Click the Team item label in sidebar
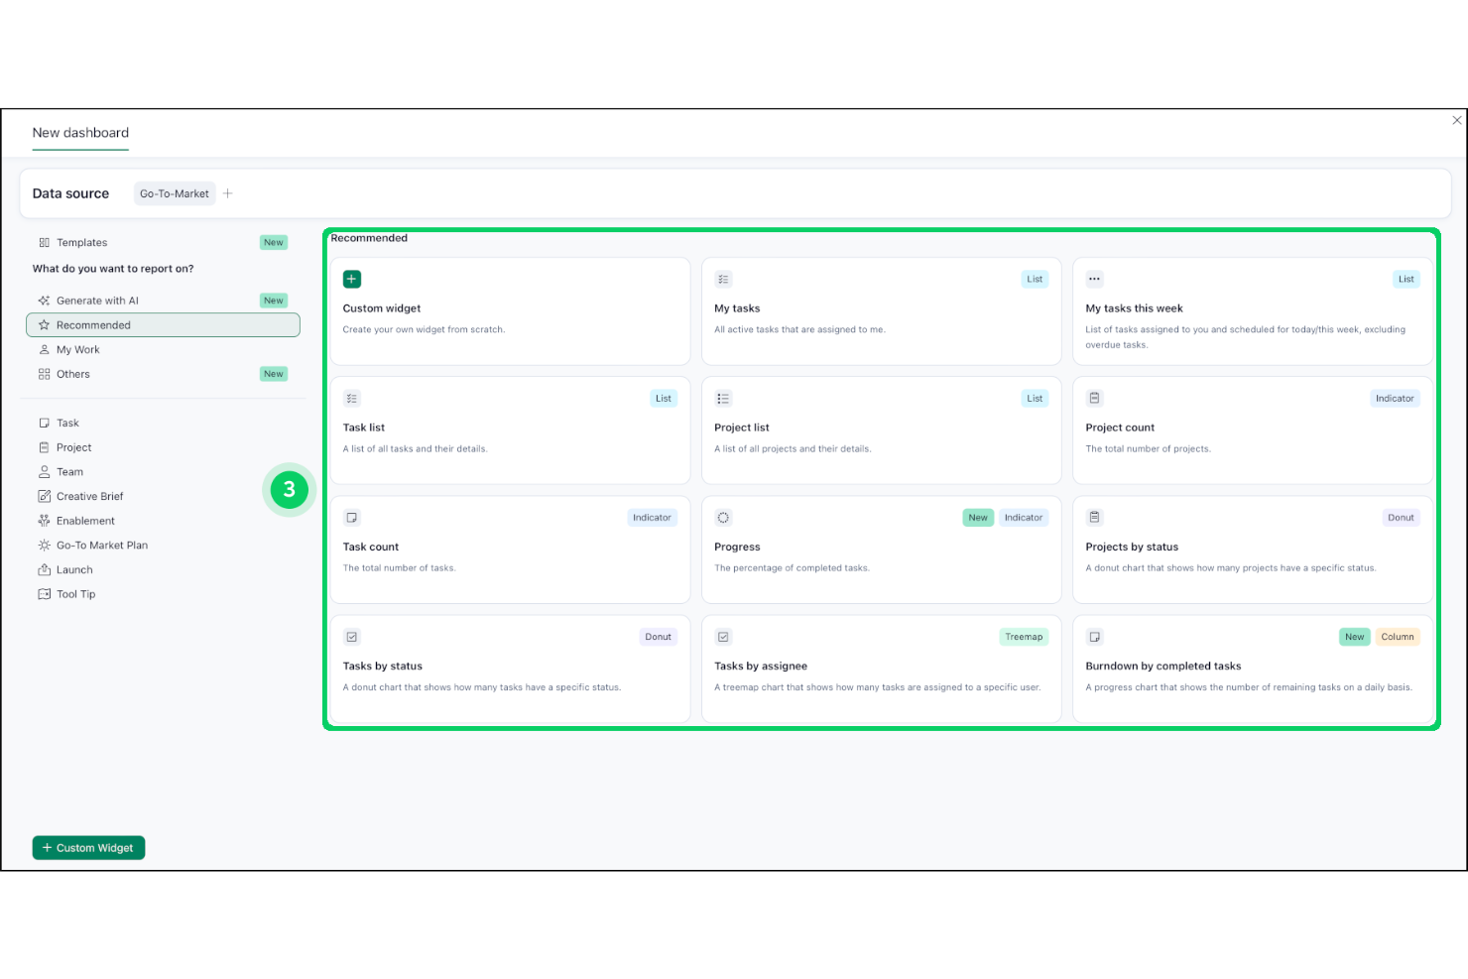This screenshot has width=1468, height=979. click(70, 472)
